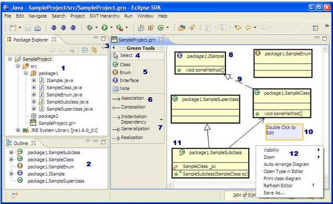
Task: Click the heap status memory bar
Action: pos(240,195)
